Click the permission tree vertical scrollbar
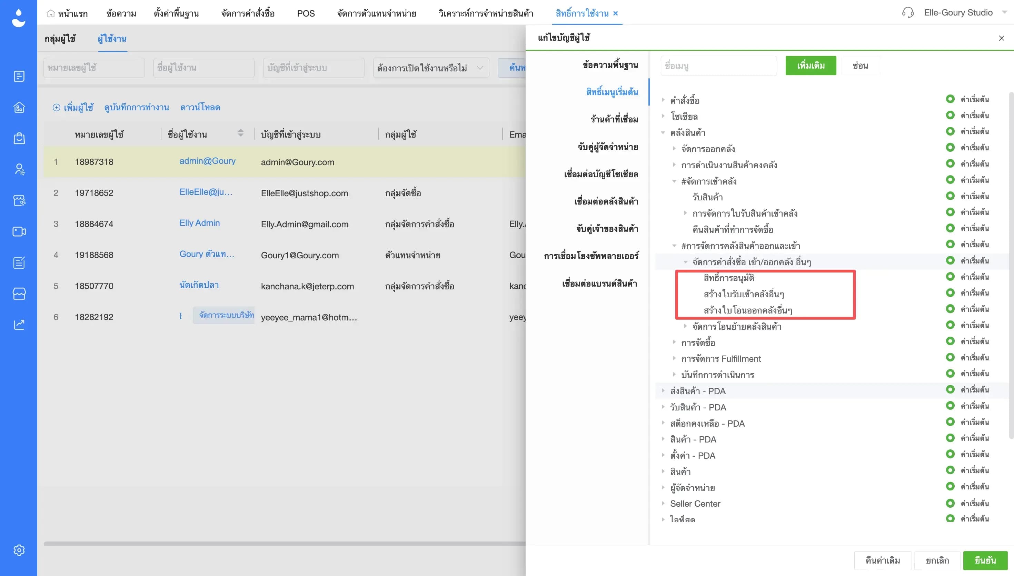Viewport: 1014px width, 576px height. [1011, 265]
